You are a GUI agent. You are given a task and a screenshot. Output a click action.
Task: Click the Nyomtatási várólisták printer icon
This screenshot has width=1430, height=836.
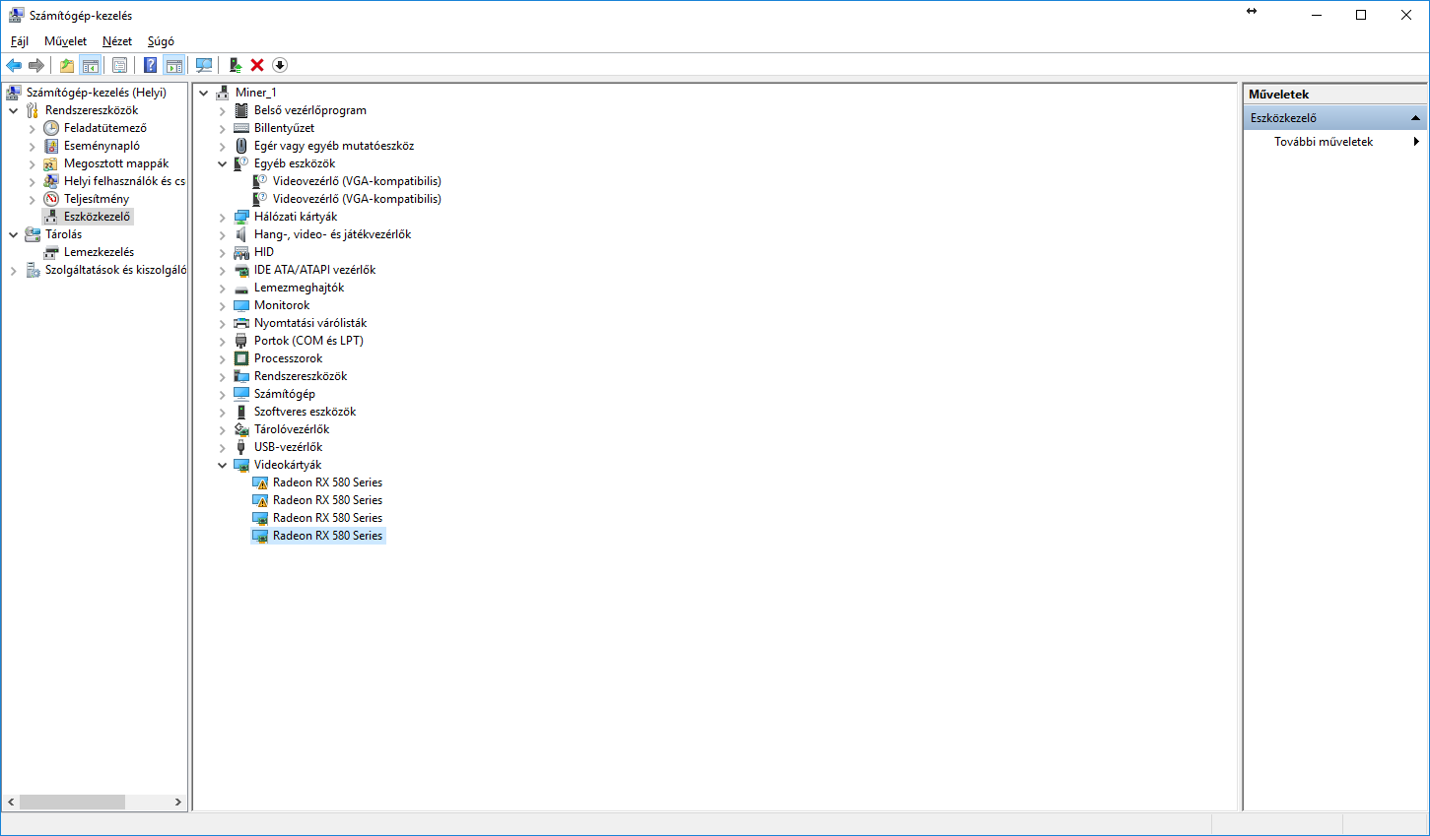241,323
